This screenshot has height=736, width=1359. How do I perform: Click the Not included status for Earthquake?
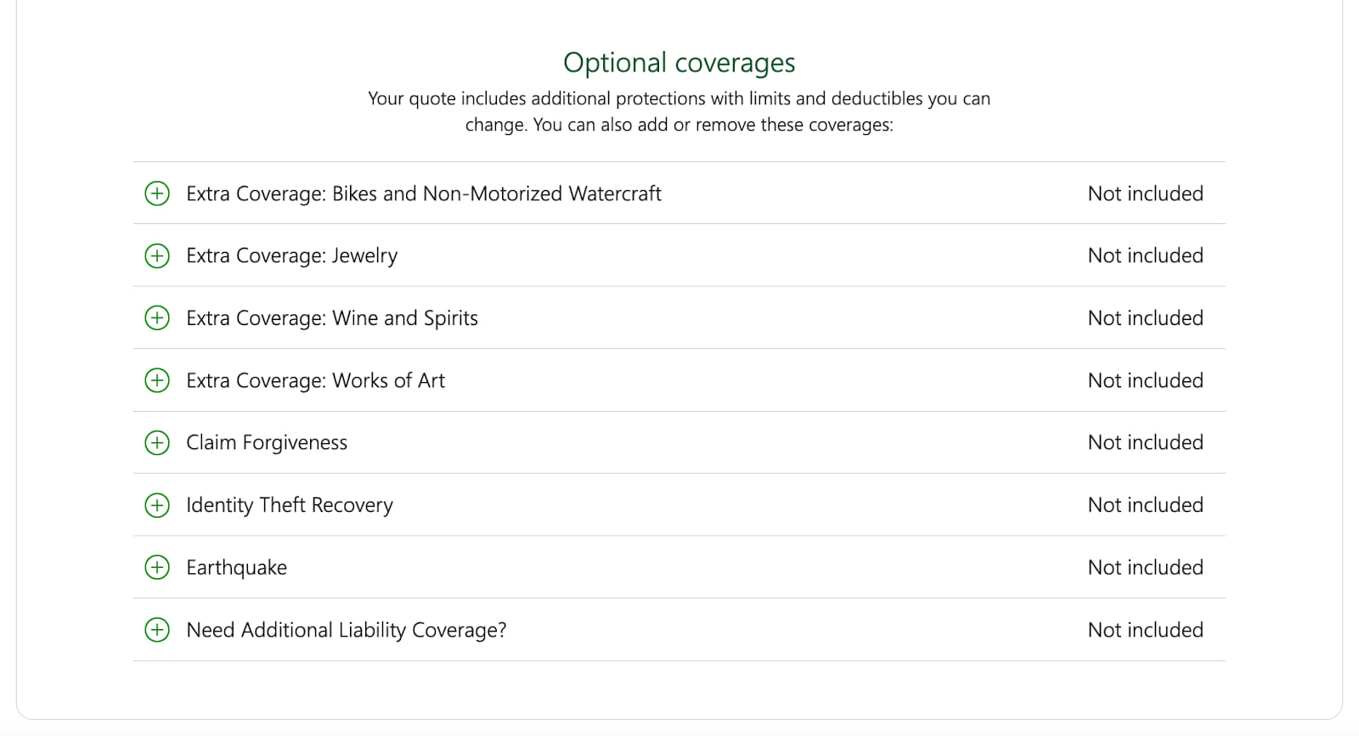(x=1145, y=567)
